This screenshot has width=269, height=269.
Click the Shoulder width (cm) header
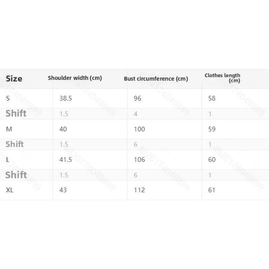coord(75,78)
